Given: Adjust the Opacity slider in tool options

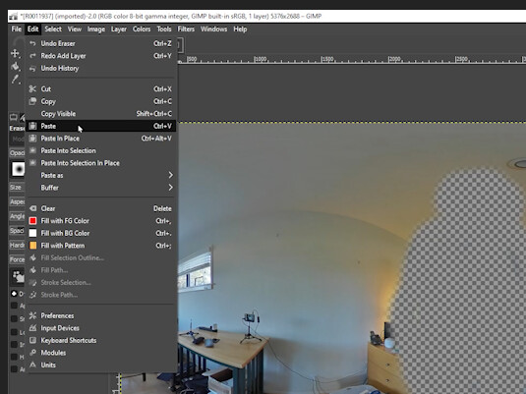Looking at the screenshot, I should pyautogui.click(x=17, y=153).
